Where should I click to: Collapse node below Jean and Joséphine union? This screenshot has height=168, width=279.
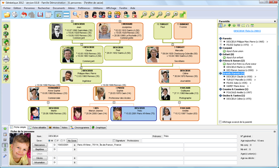tap(82, 44)
